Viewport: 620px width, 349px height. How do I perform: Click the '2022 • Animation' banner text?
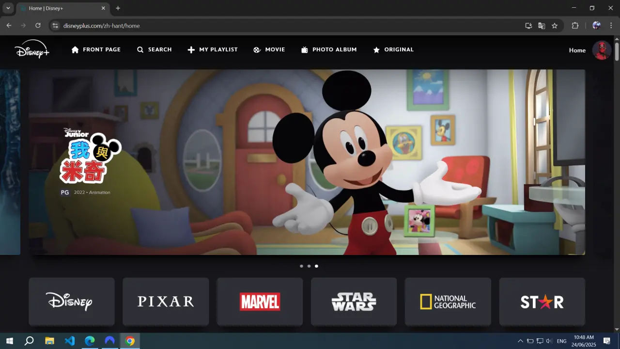click(92, 192)
